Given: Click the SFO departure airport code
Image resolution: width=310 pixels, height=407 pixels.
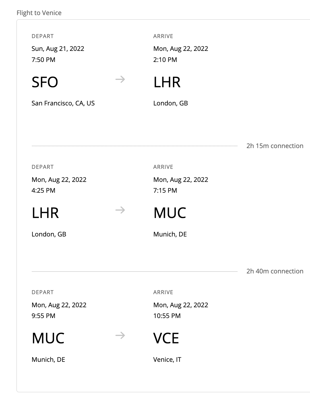Looking at the screenshot, I should pyautogui.click(x=45, y=82).
